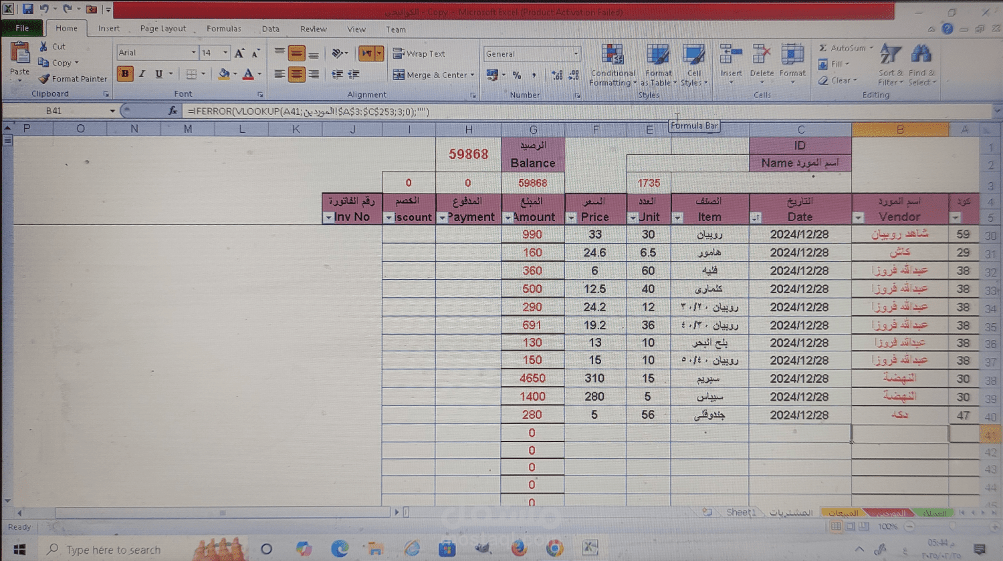Image resolution: width=1003 pixels, height=561 pixels.
Task: Click the Delete cells icon
Action: pos(762,55)
